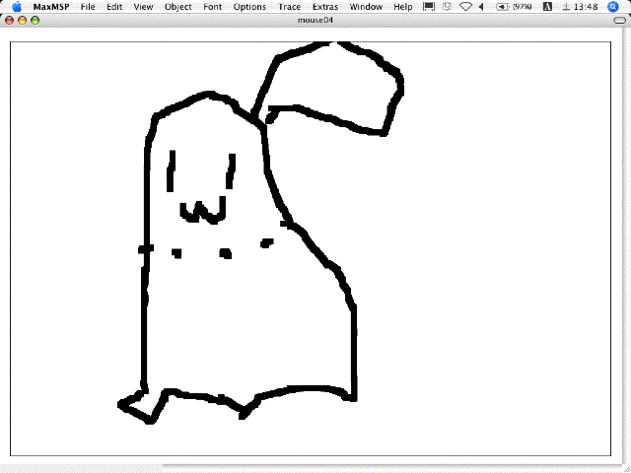Open the Object menu
The image size is (631, 473).
[x=178, y=7]
